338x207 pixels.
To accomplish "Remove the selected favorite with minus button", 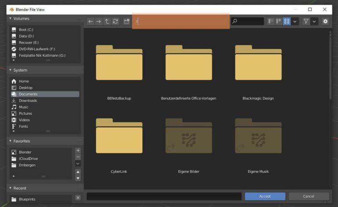I will pos(78,157).
